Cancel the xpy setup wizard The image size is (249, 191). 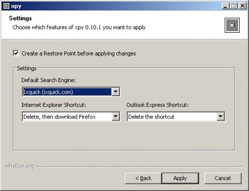click(223, 178)
